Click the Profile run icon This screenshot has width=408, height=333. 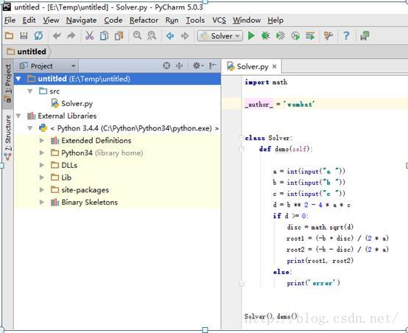point(295,35)
